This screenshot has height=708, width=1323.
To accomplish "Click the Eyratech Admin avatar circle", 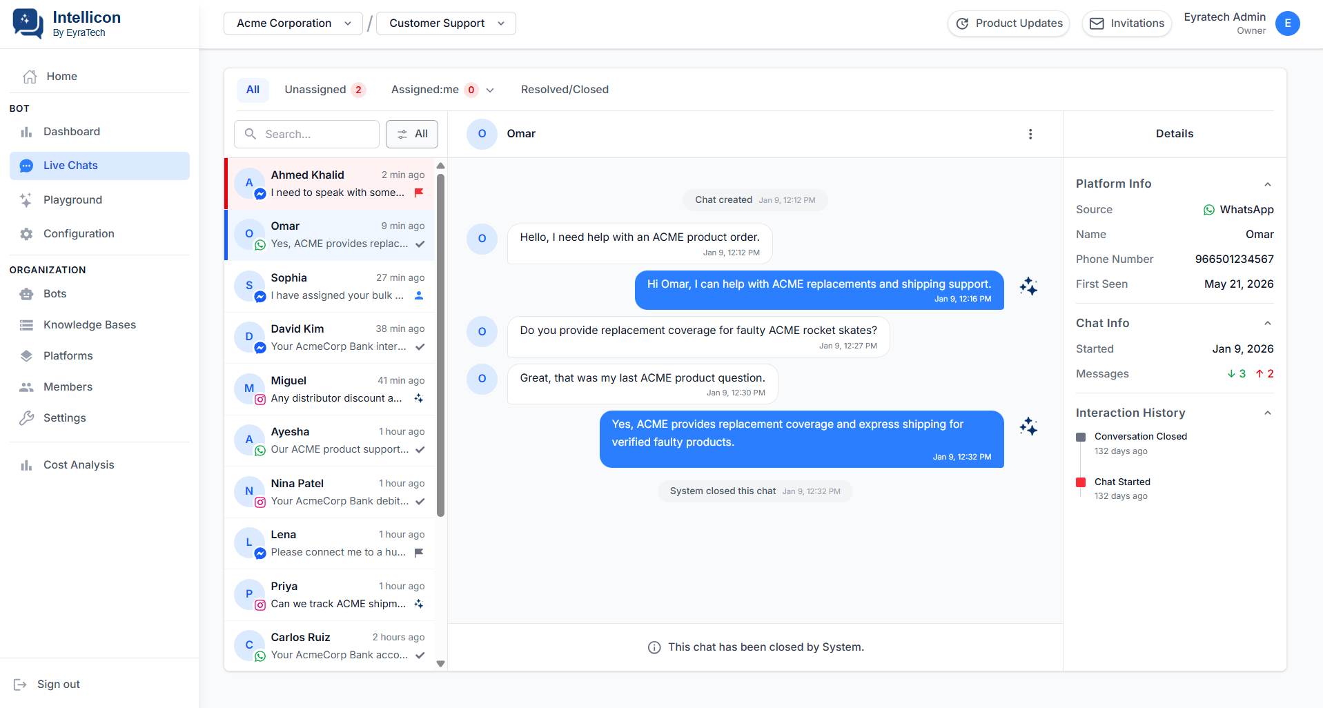I will pyautogui.click(x=1288, y=23).
